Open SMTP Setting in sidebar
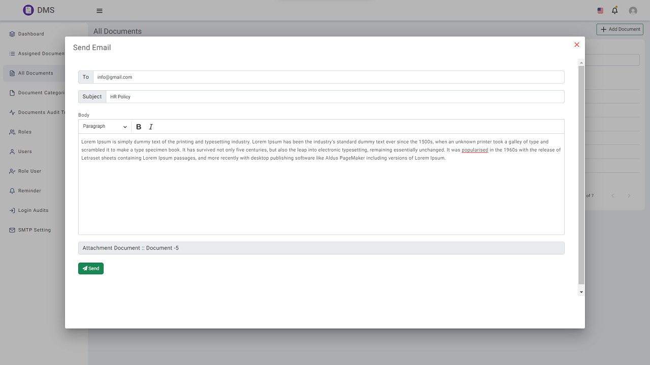 [x=34, y=230]
